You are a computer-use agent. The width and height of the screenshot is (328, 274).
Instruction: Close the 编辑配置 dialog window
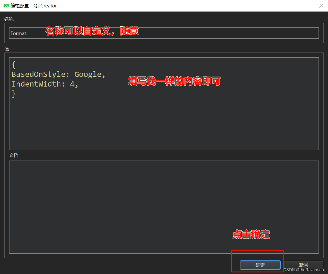click(321, 6)
